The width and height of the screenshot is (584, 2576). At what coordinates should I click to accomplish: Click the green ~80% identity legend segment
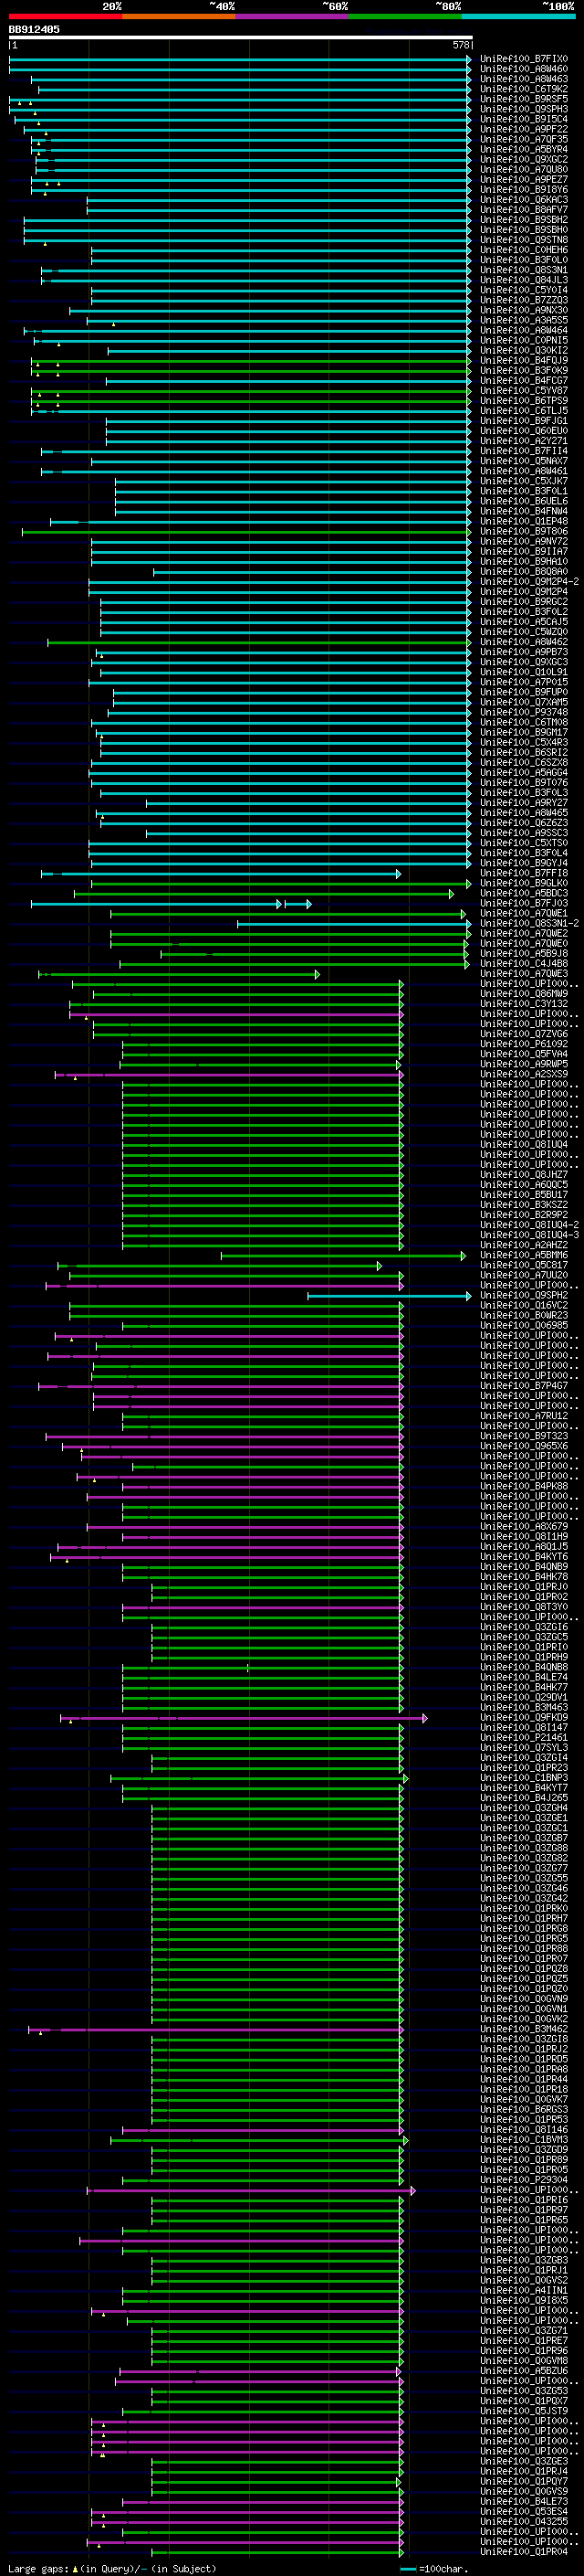(405, 16)
